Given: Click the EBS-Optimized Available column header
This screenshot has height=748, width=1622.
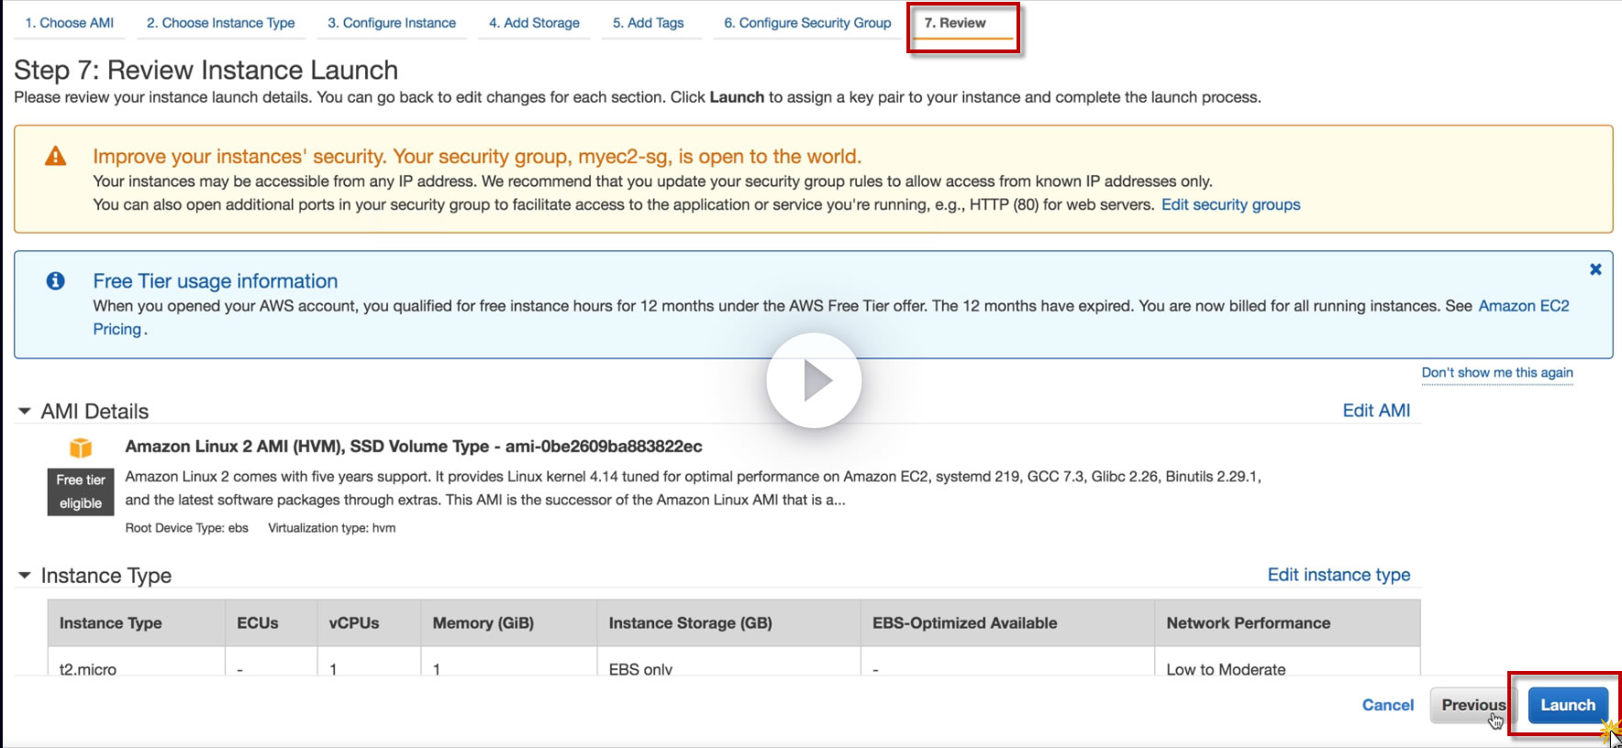Looking at the screenshot, I should [1007, 623].
